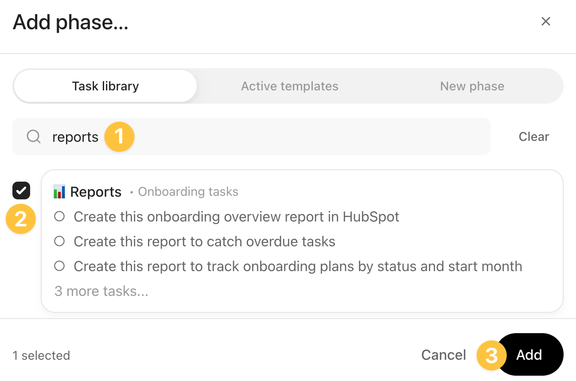Click into the reports search field

[288, 136]
